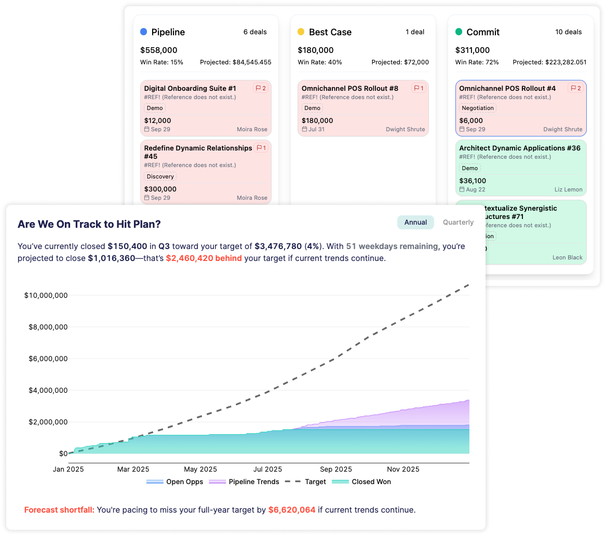Click the Commit column header title
The width and height of the screenshot is (606, 536).
pyautogui.click(x=483, y=32)
